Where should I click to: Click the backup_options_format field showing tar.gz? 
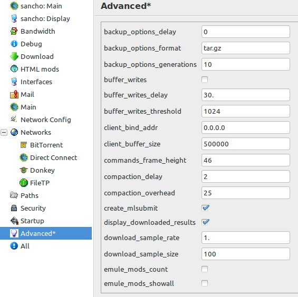point(246,48)
